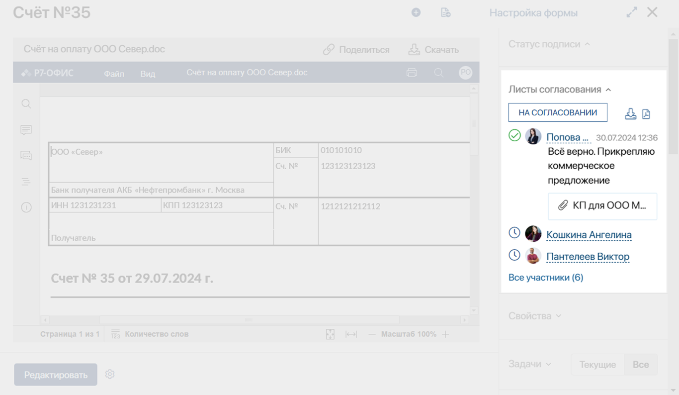Switch the tasks filter to Все

coord(641,365)
